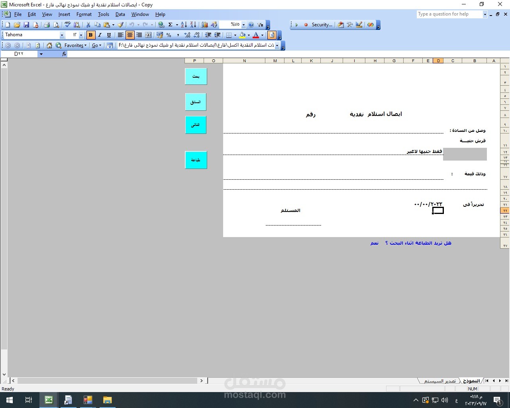Click the New workbook icon
This screenshot has width=510, height=408.
(8, 25)
